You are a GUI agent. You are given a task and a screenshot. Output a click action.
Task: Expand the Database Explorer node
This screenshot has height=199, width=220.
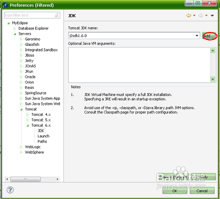[x=15, y=28]
